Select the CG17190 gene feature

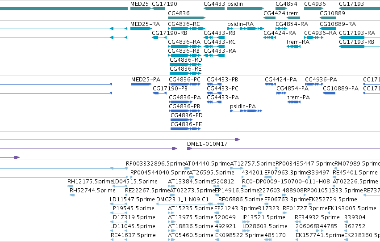159,8
